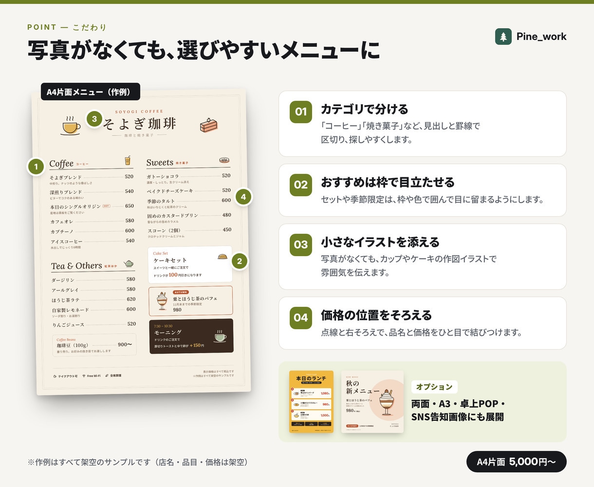Click the オプション tag
Image resolution: width=594 pixels, height=487 pixels.
[x=434, y=387]
